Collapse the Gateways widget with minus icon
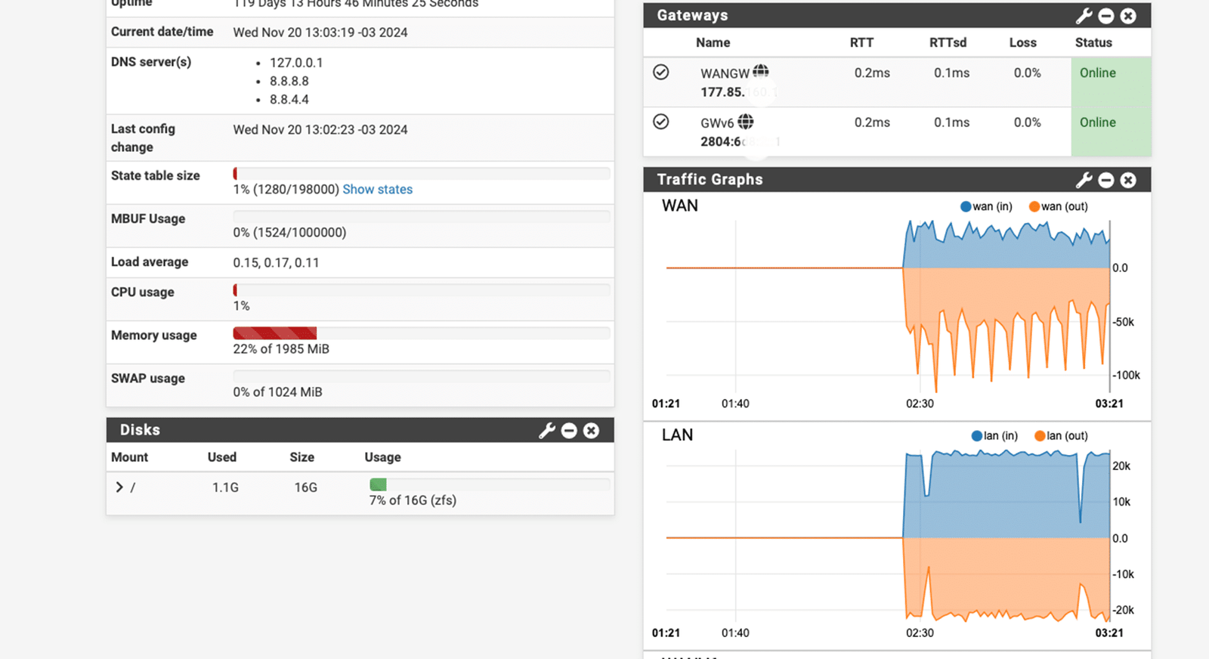The image size is (1209, 659). (1106, 16)
